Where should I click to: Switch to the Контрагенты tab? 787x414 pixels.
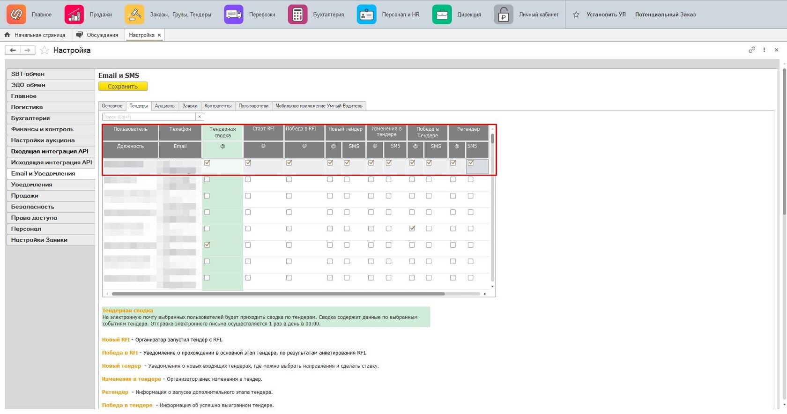tap(218, 106)
